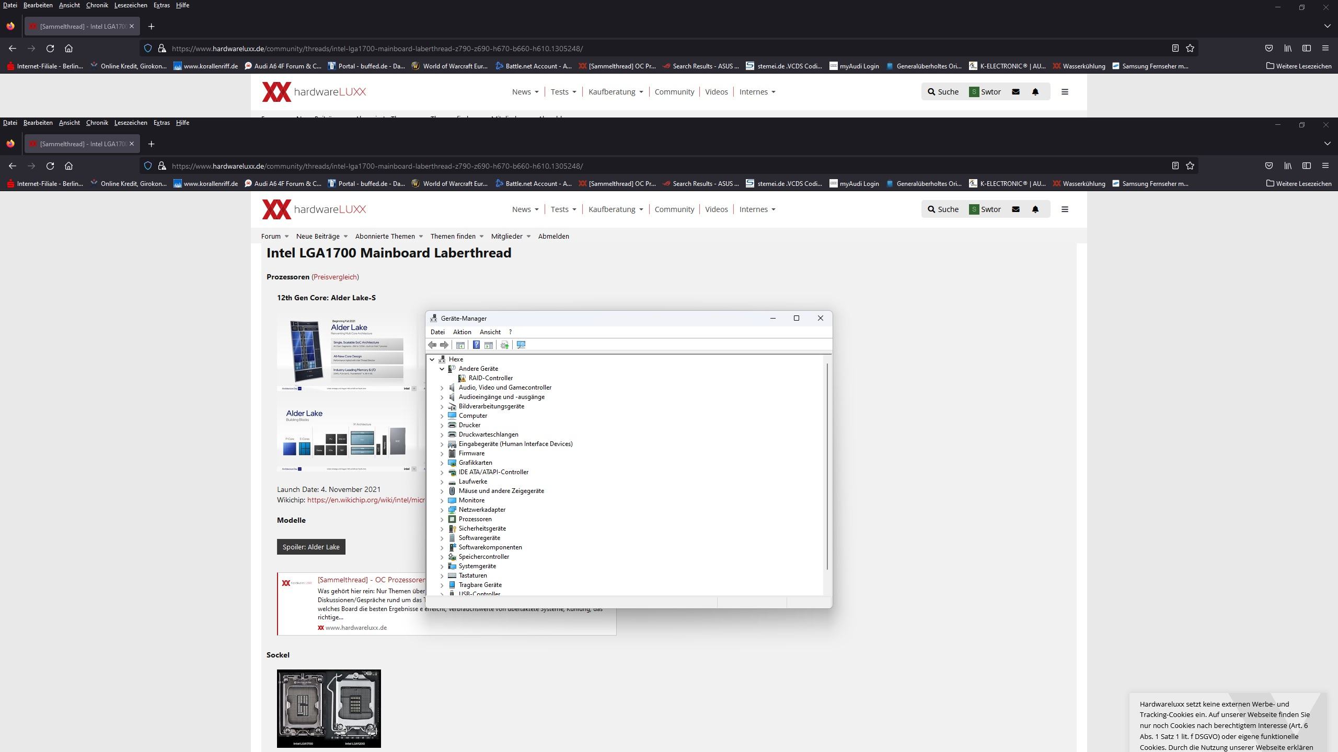Open library icon in lower Firefox window
This screenshot has height=752, width=1338.
tap(1288, 166)
